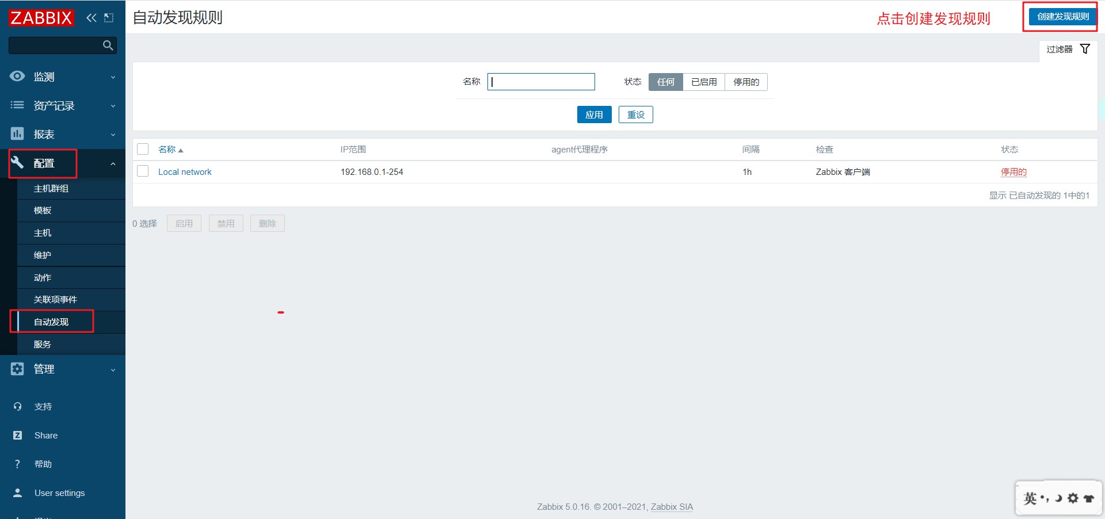Click the Zabbix 客户端 check cell
Image resolution: width=1105 pixels, height=519 pixels.
tap(843, 172)
